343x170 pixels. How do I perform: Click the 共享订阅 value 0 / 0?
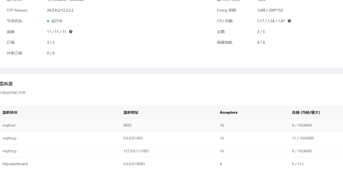coord(51,53)
